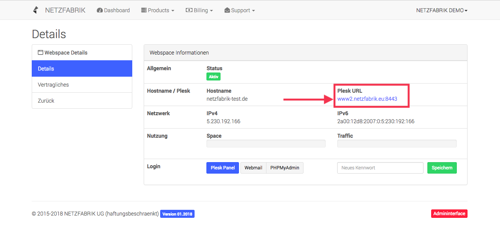Open the Webmail login button
This screenshot has height=235, width=500.
[x=253, y=168]
